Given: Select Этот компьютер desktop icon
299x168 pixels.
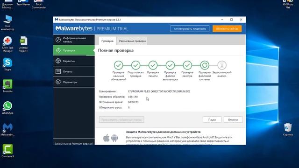Looking at the screenshot, I should pyautogui.click(x=7, y=23).
